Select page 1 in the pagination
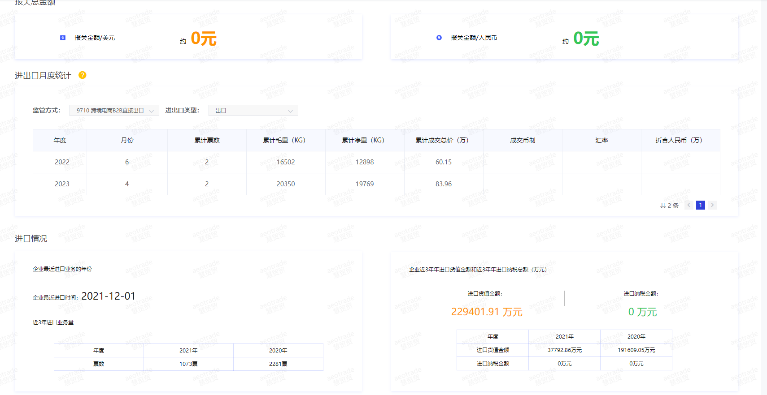Image resolution: width=767 pixels, height=395 pixels. pyautogui.click(x=701, y=205)
